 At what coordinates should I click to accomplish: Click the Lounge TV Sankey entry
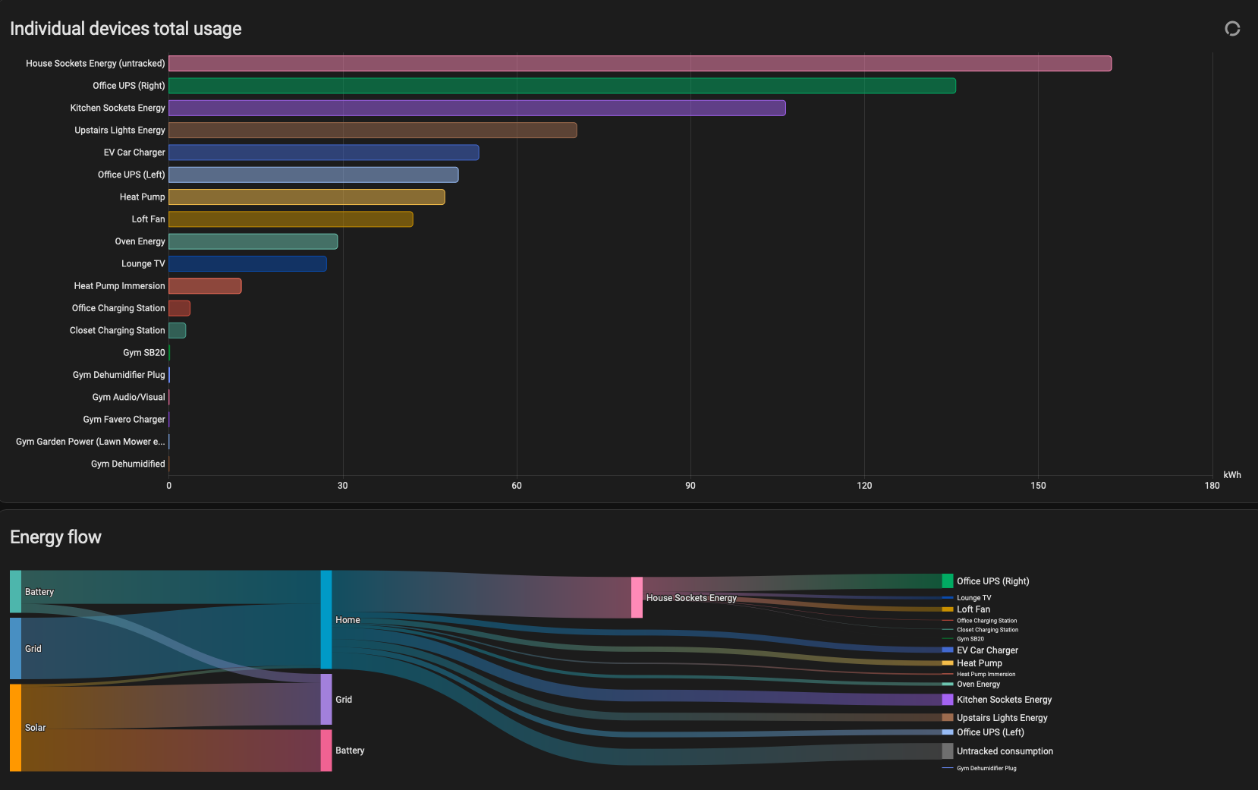[x=974, y=598]
